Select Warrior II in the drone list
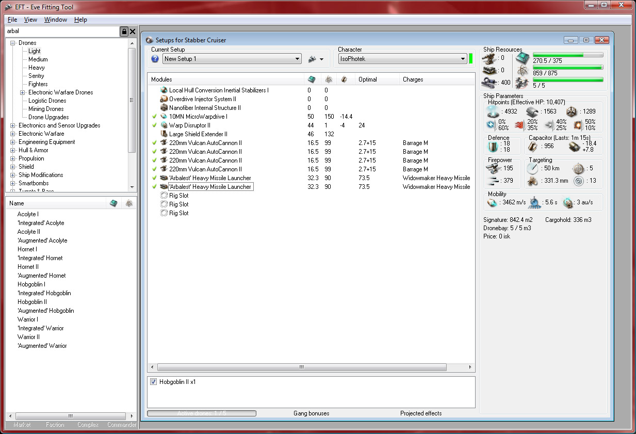636x434 pixels. pos(28,337)
